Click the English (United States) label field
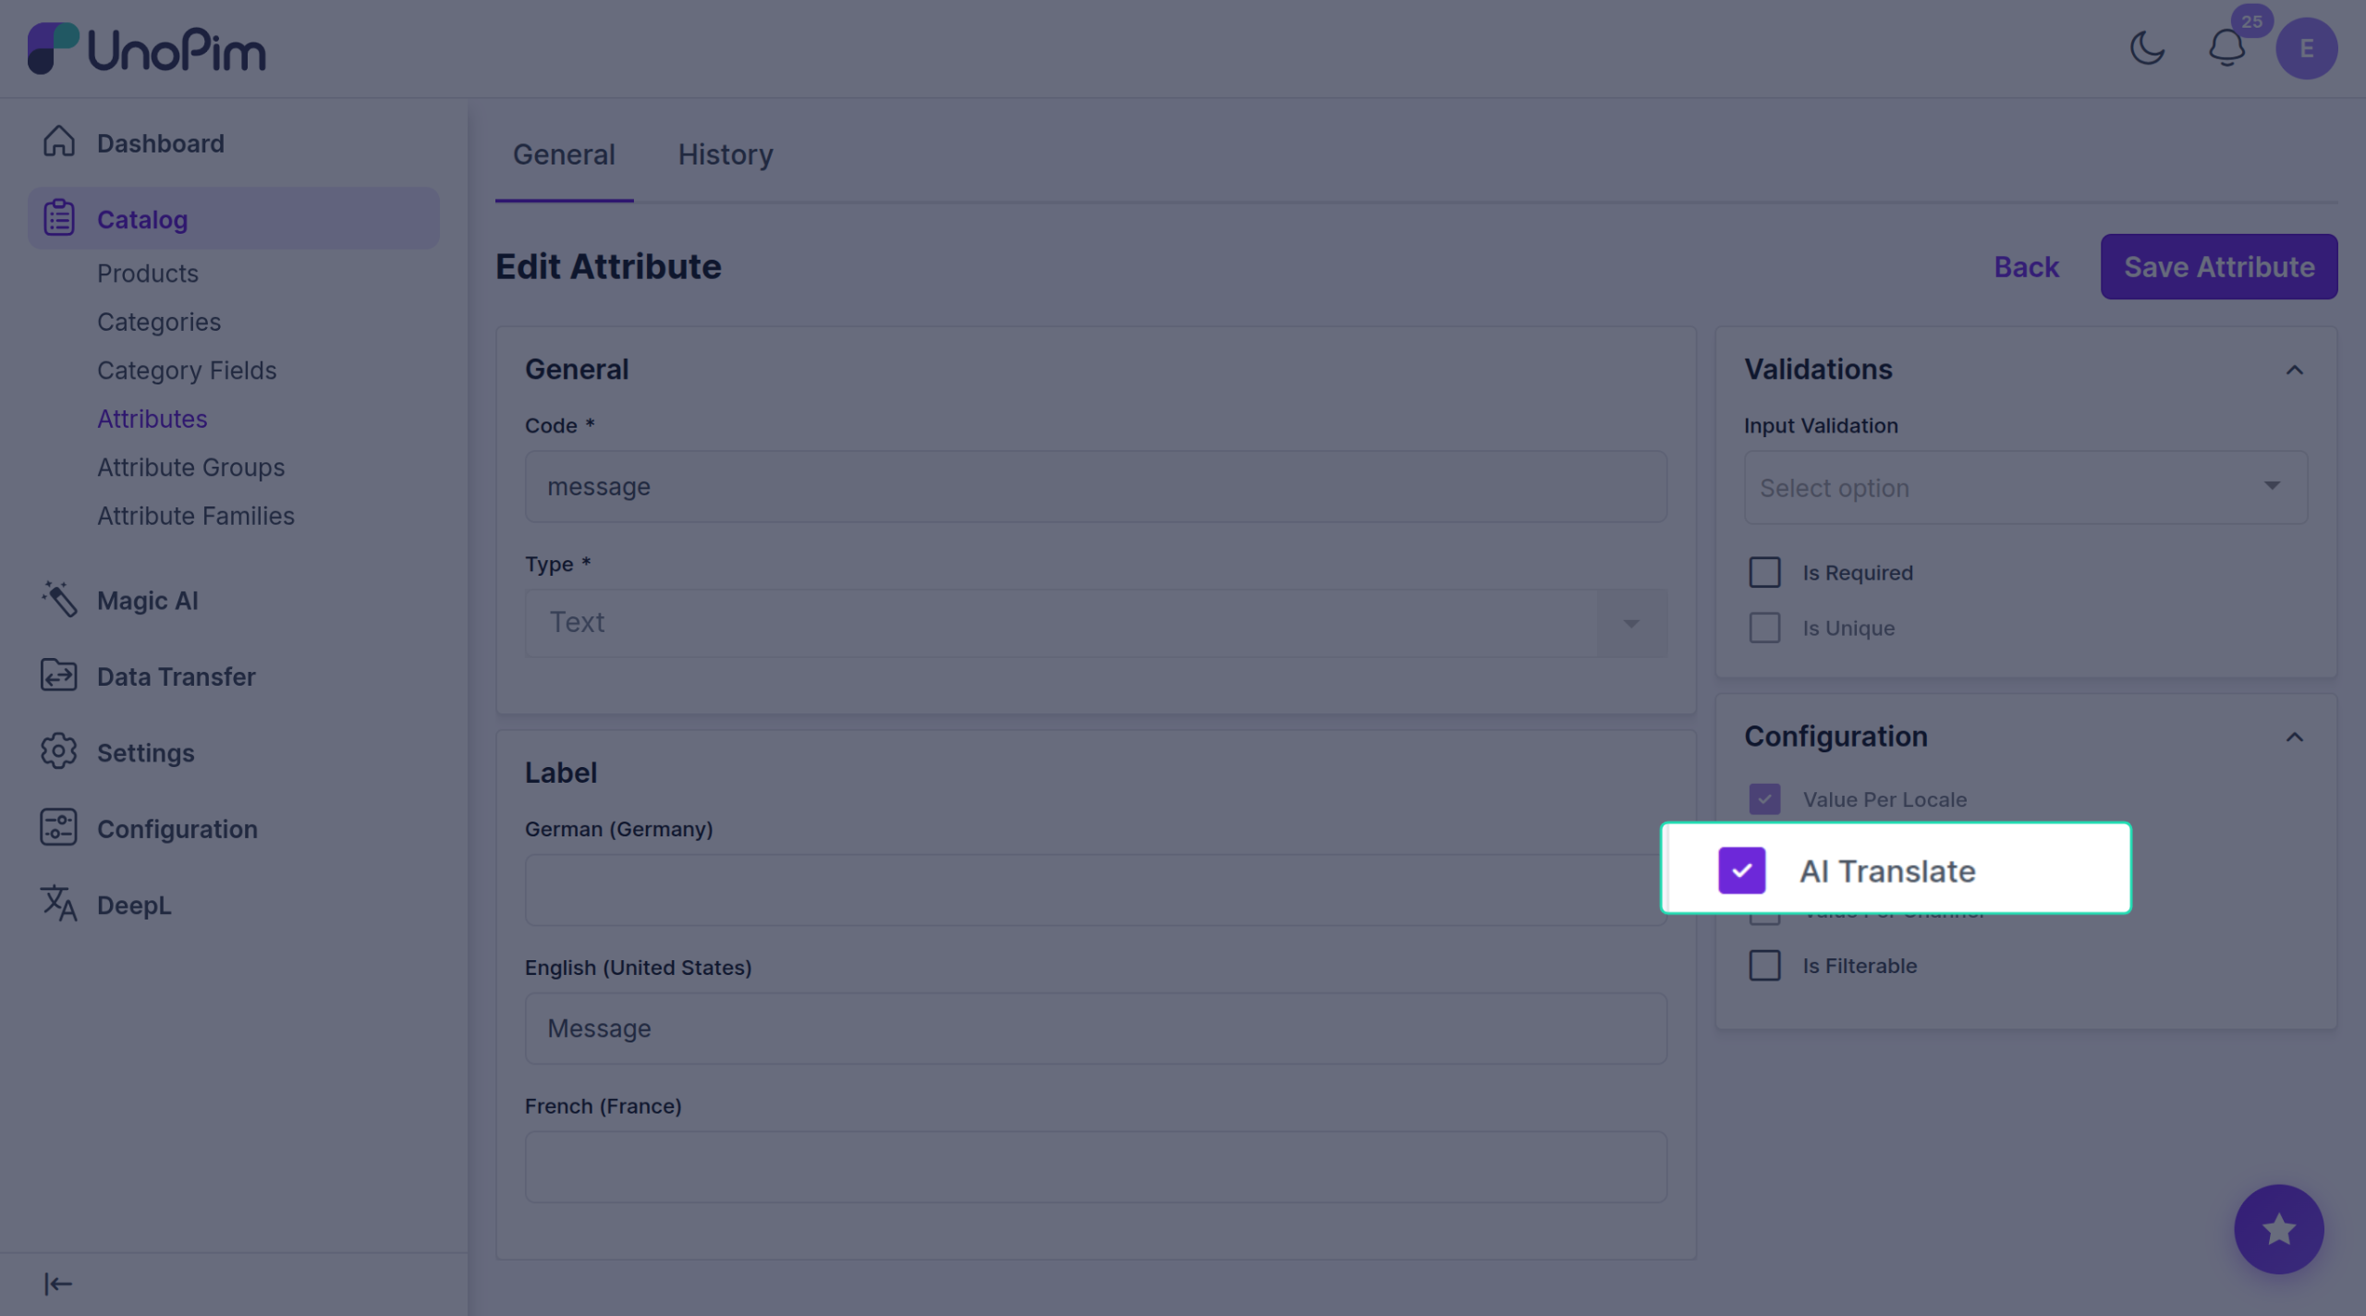Screen dimensions: 2366x1316 tap(1095, 1028)
